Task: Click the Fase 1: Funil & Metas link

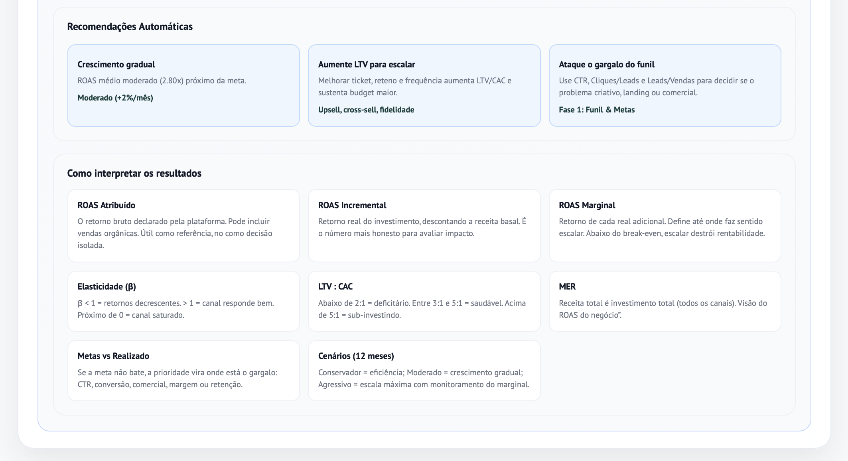Action: pyautogui.click(x=597, y=110)
